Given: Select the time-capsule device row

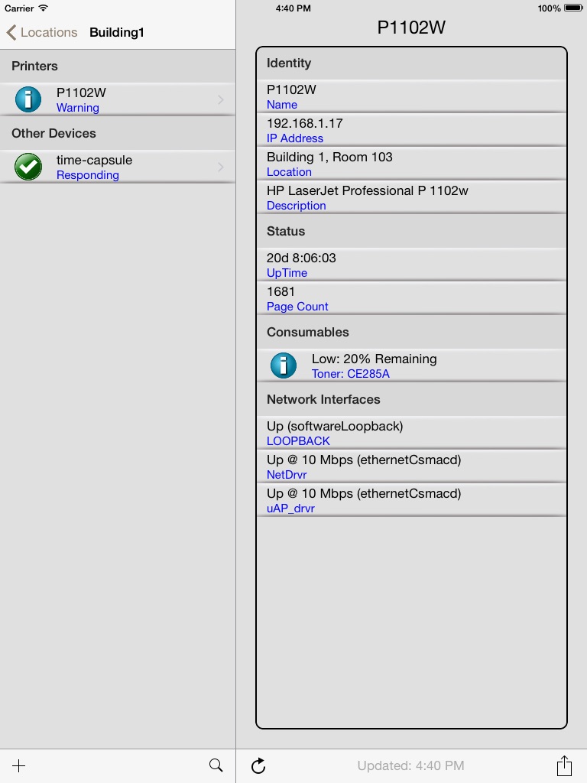Looking at the screenshot, I should pos(118,167).
